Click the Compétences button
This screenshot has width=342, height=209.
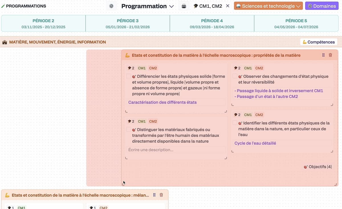(319, 42)
